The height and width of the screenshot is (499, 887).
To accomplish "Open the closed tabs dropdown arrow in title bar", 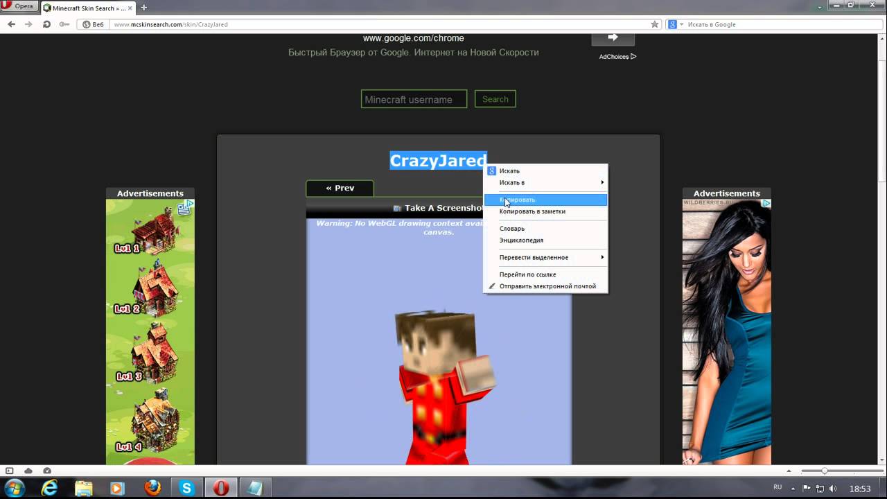I will (x=820, y=6).
